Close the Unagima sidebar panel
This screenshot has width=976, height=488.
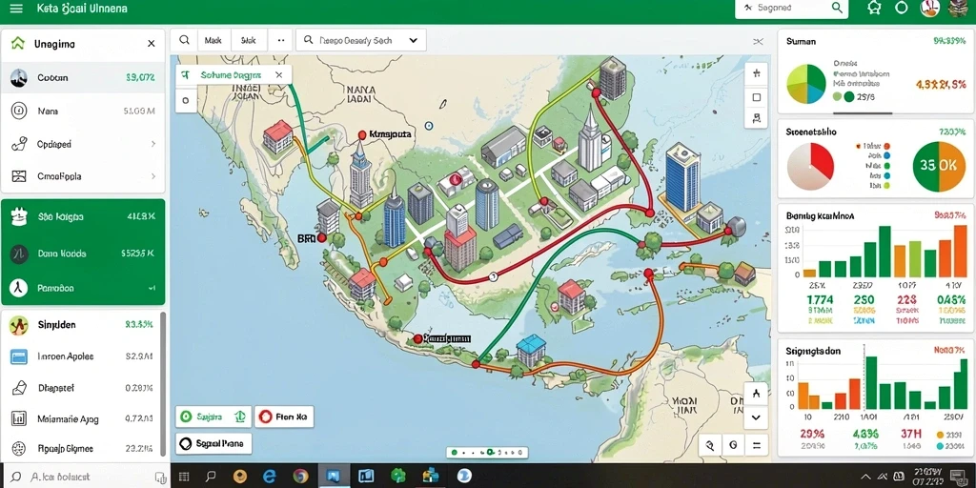[x=152, y=44]
